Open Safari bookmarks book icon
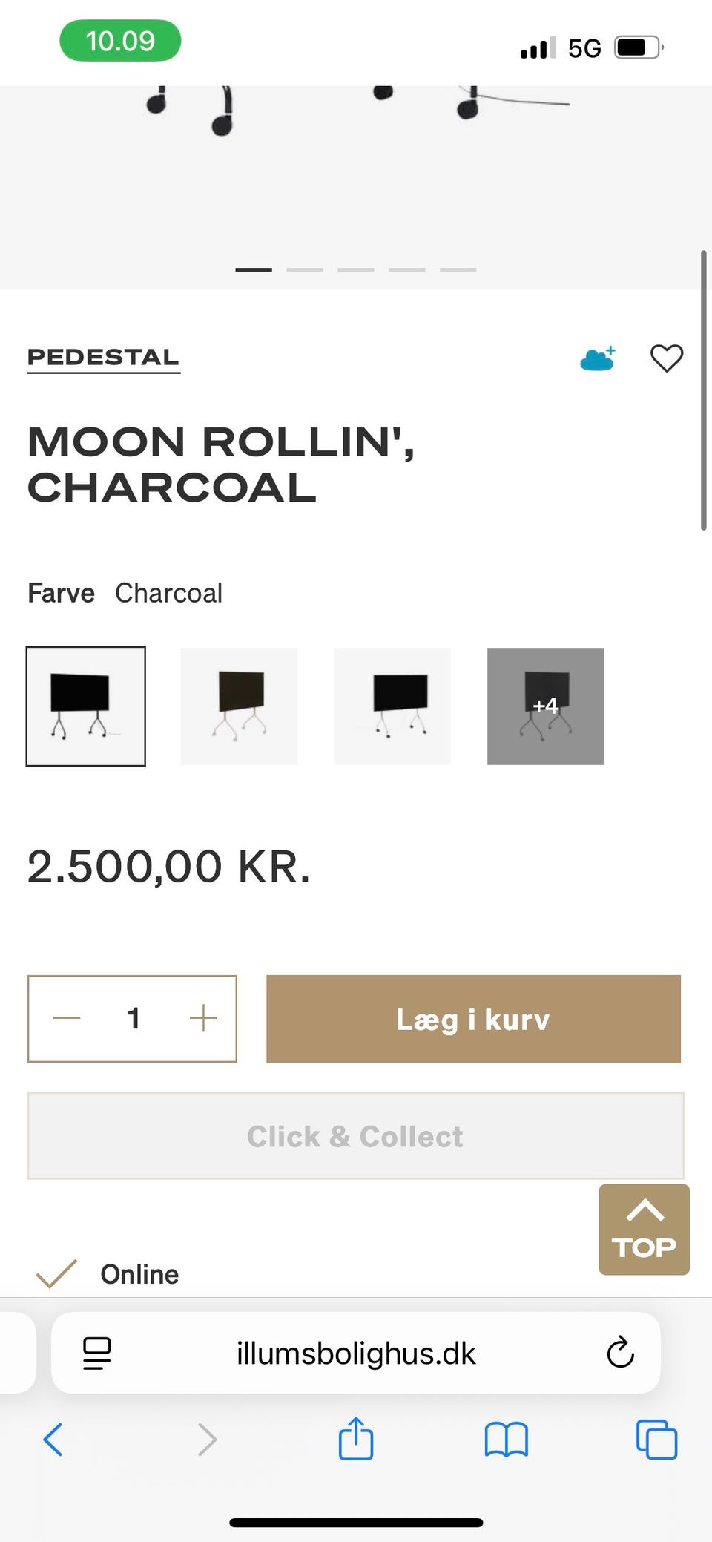The width and height of the screenshot is (712, 1542). (x=506, y=1440)
